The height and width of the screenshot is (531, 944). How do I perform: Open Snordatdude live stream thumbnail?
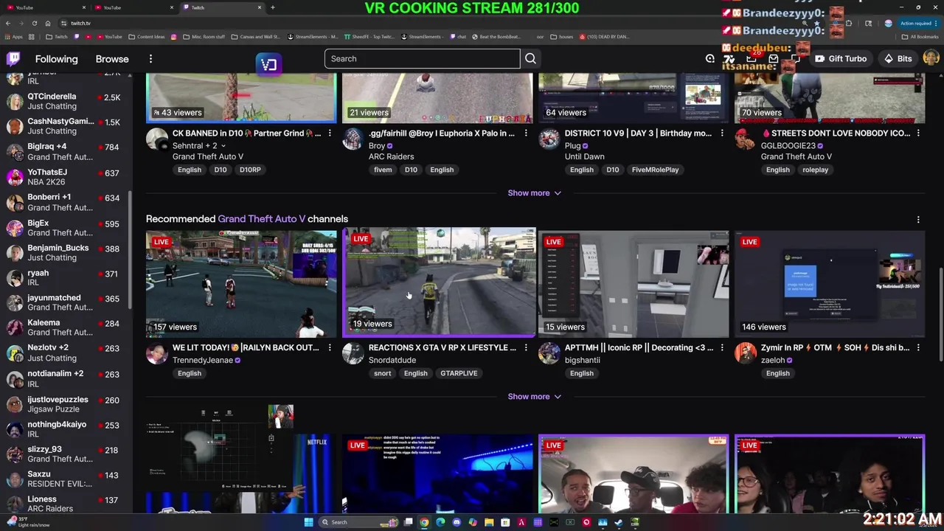coord(440,281)
